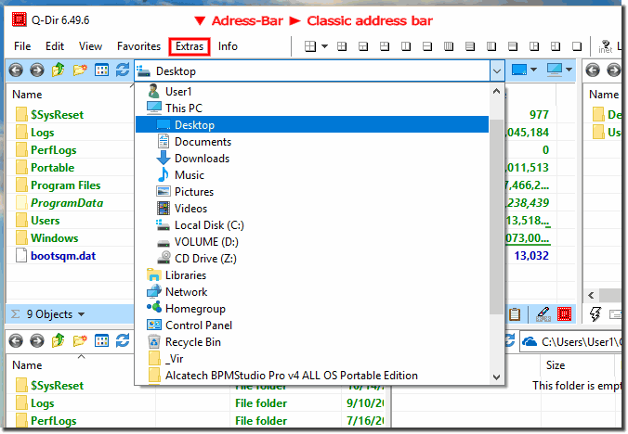Screen dimensions: 628x434
Task: Open layout options arrow beside grid button
Action: [325, 46]
